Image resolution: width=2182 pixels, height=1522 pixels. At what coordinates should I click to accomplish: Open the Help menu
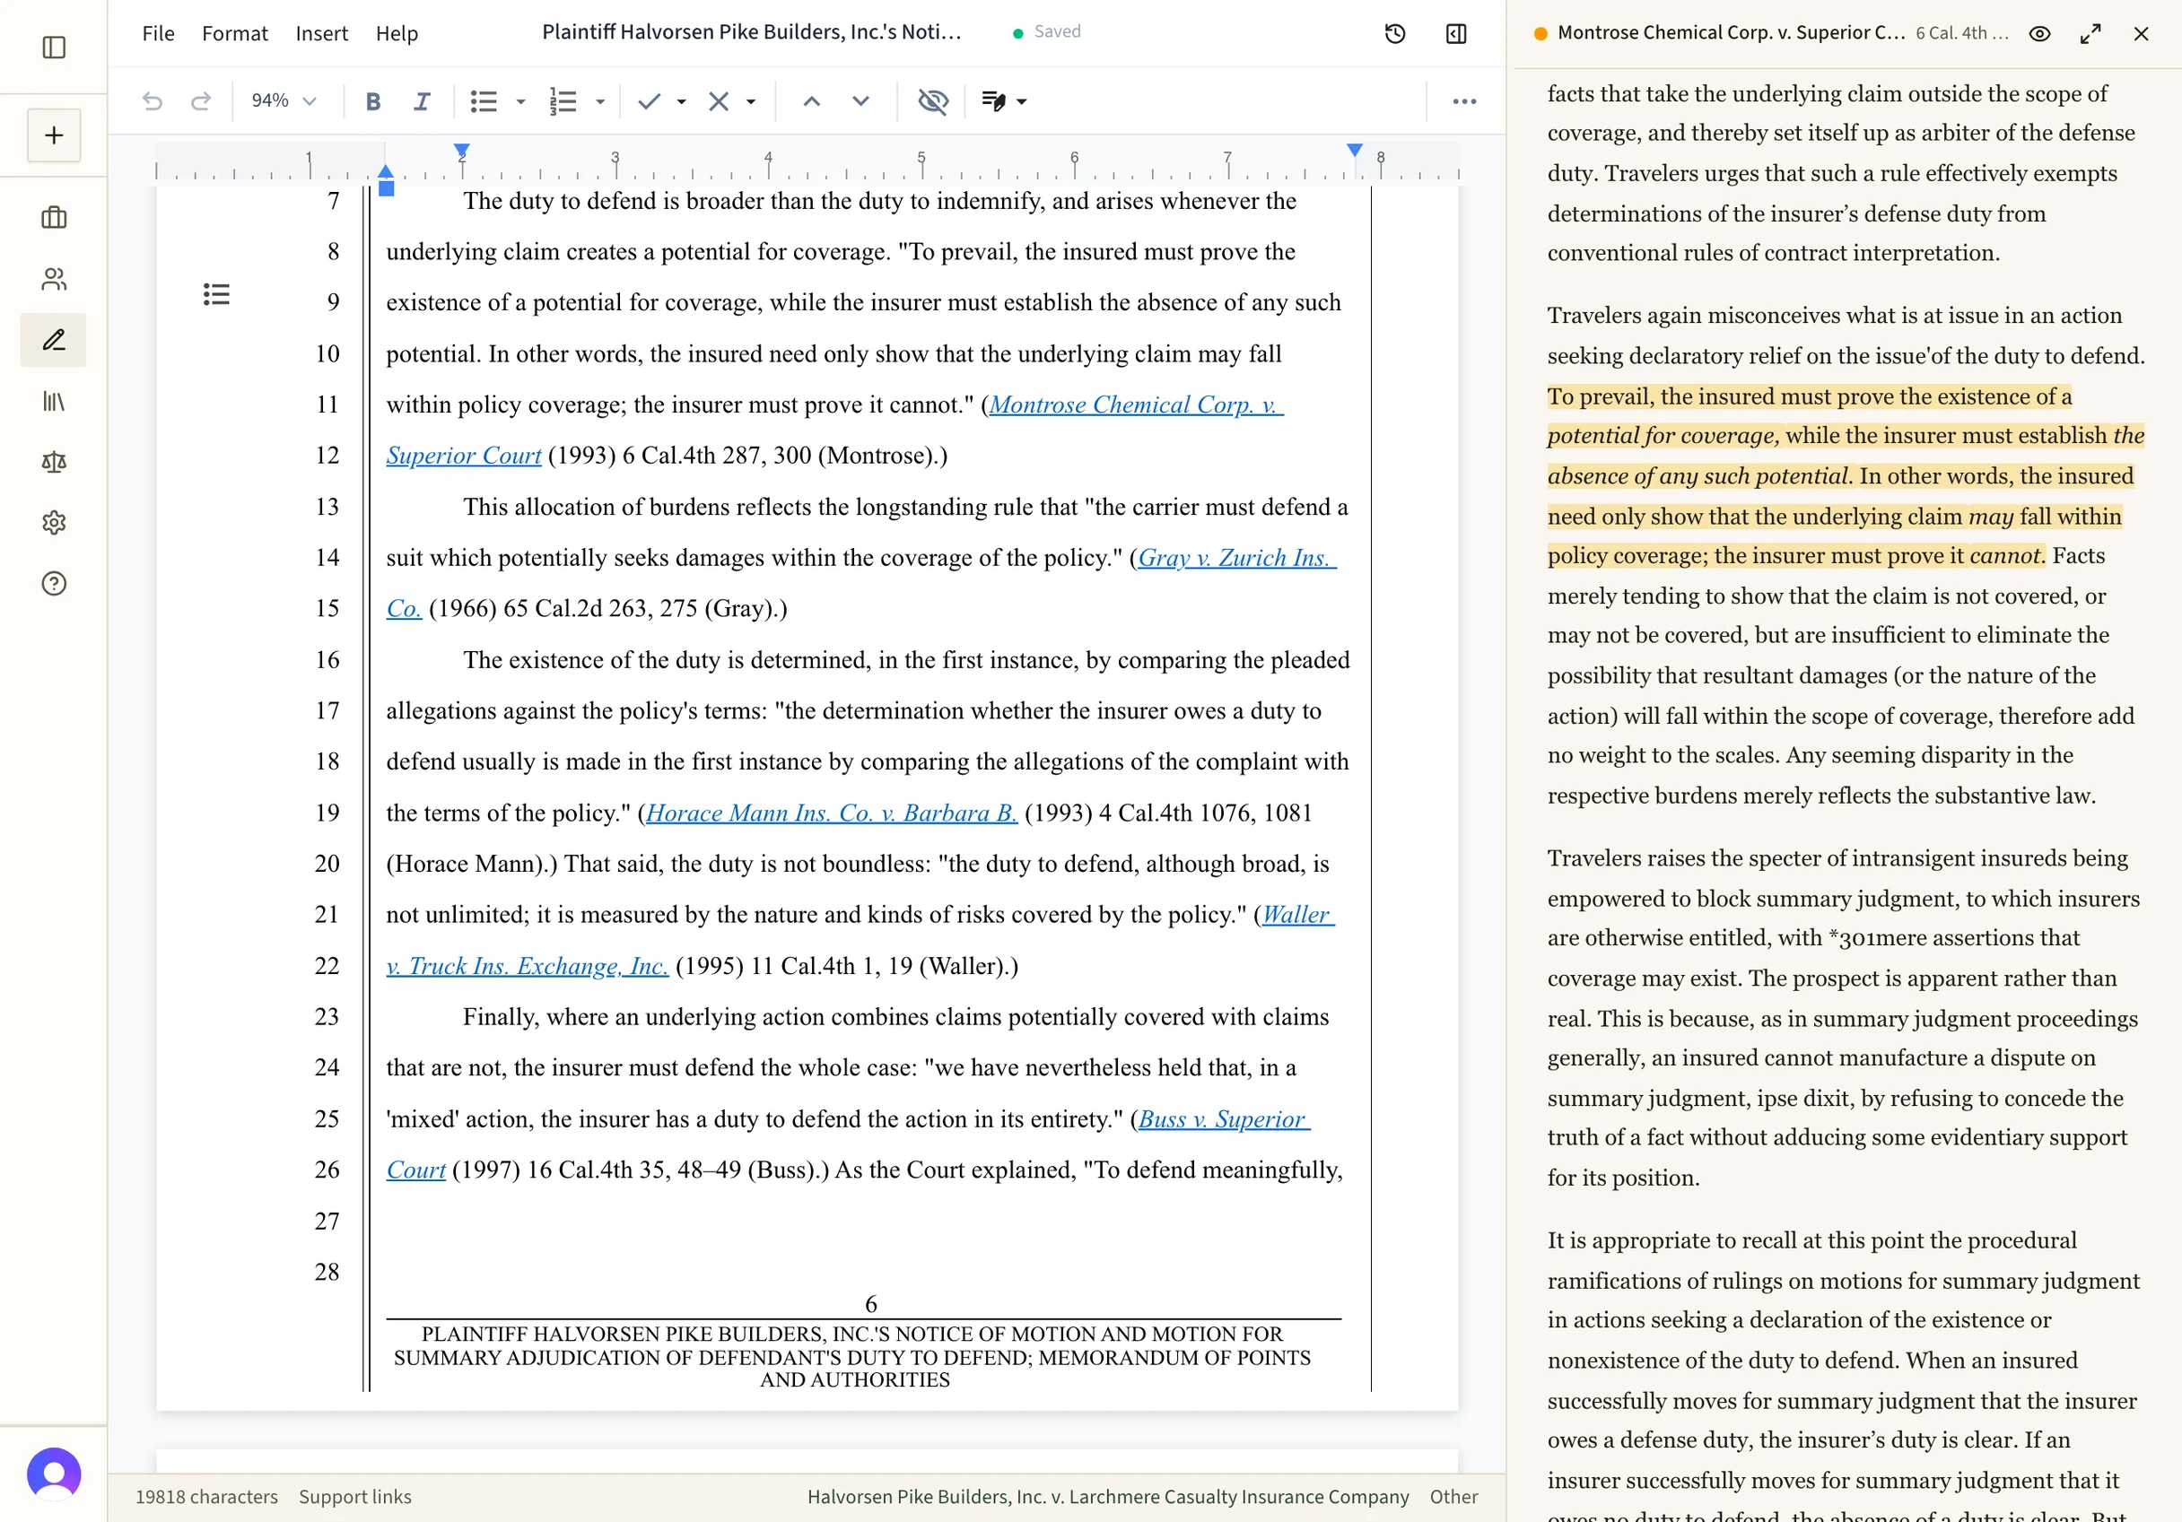click(397, 33)
